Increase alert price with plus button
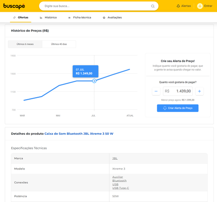This screenshot has height=202, width=217. coord(199,91)
